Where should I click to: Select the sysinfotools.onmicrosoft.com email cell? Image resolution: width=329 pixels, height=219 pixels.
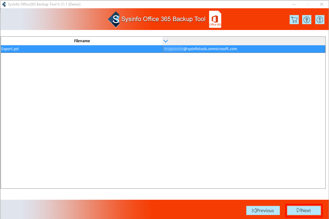[x=210, y=49]
